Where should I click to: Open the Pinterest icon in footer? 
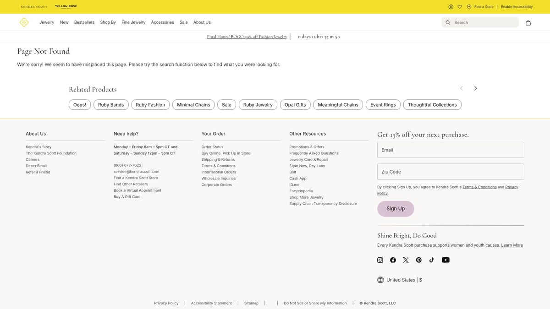(x=418, y=260)
